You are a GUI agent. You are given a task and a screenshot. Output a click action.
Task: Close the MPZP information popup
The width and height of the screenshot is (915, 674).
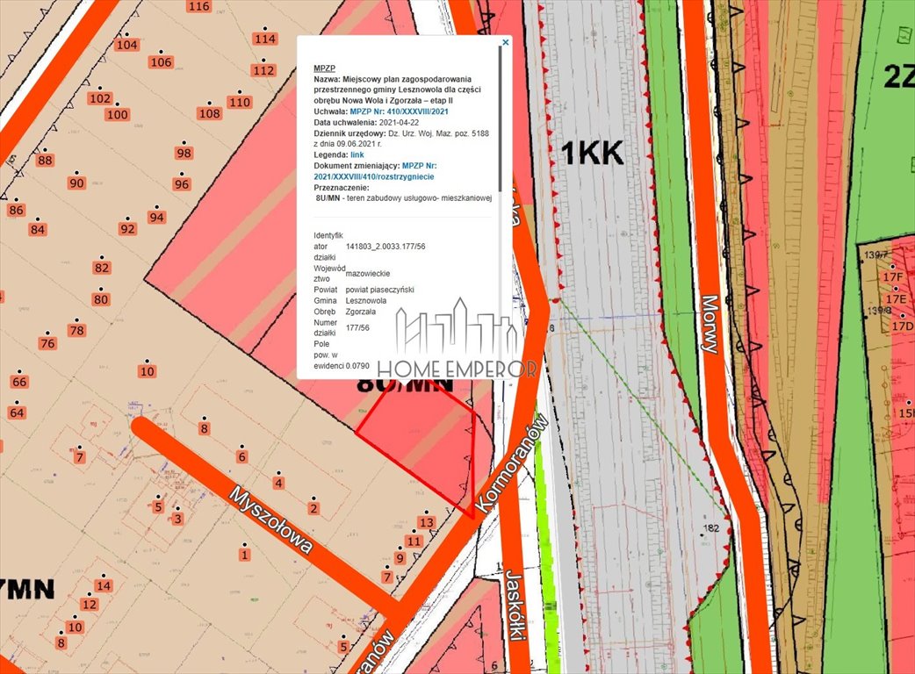506,42
